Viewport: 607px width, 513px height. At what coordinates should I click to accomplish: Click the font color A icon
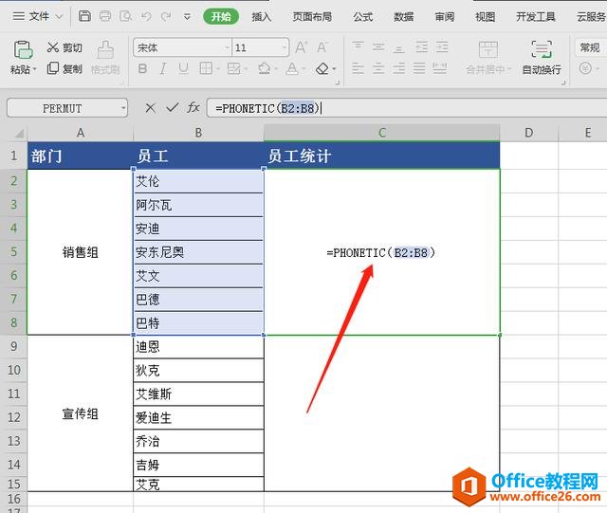point(292,69)
